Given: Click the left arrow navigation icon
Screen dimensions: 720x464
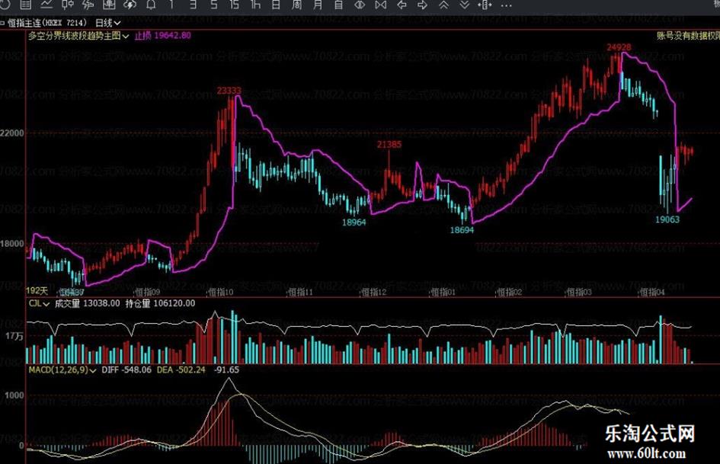Looking at the screenshot, I should point(402,5).
